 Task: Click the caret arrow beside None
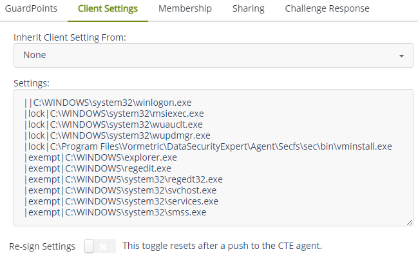[402, 56]
